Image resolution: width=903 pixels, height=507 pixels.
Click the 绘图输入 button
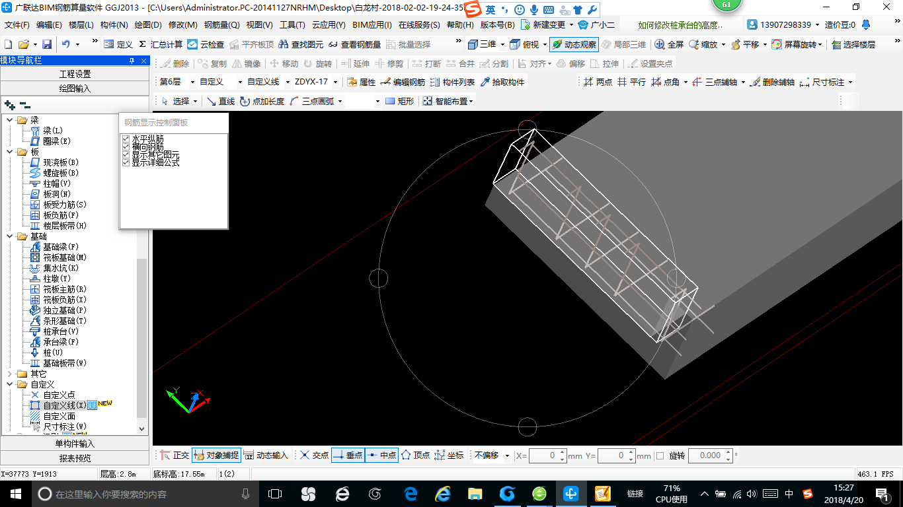[x=75, y=88]
